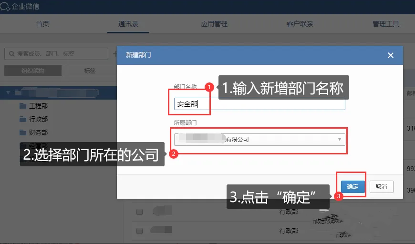
Task: Click the 确定 button
Action: point(353,187)
